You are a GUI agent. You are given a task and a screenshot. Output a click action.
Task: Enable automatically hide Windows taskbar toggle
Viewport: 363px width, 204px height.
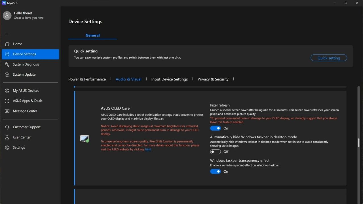215,152
